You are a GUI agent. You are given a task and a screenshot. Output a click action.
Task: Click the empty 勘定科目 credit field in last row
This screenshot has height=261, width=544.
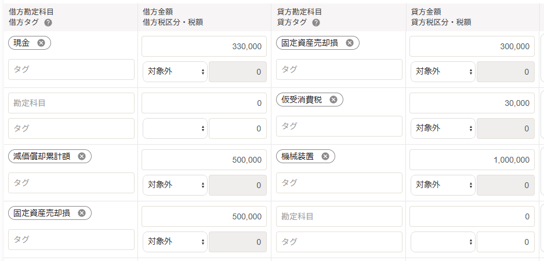click(339, 216)
